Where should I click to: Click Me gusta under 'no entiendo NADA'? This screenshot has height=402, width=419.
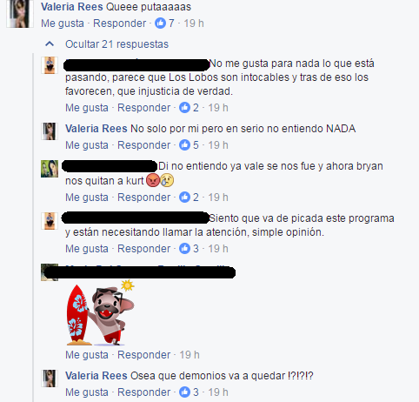(x=87, y=145)
